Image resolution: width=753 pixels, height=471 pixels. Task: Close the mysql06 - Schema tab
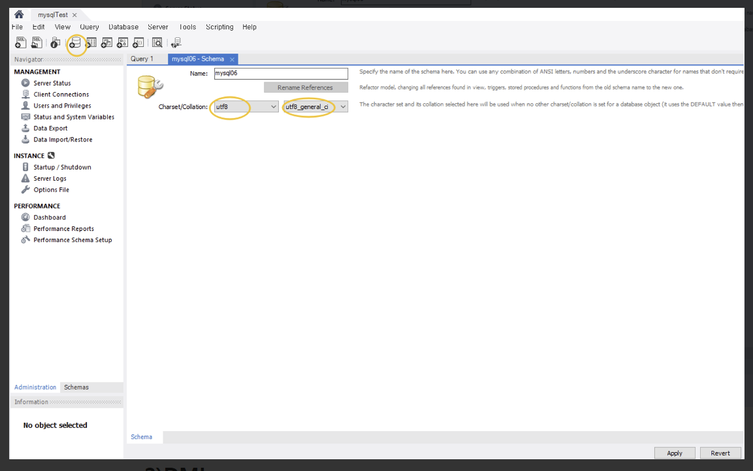(x=232, y=59)
